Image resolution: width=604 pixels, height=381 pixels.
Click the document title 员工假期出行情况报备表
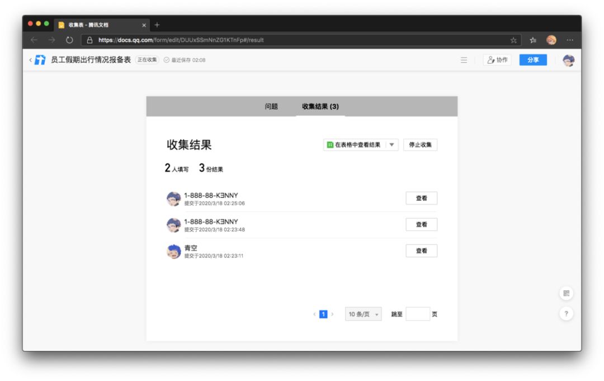(x=91, y=60)
